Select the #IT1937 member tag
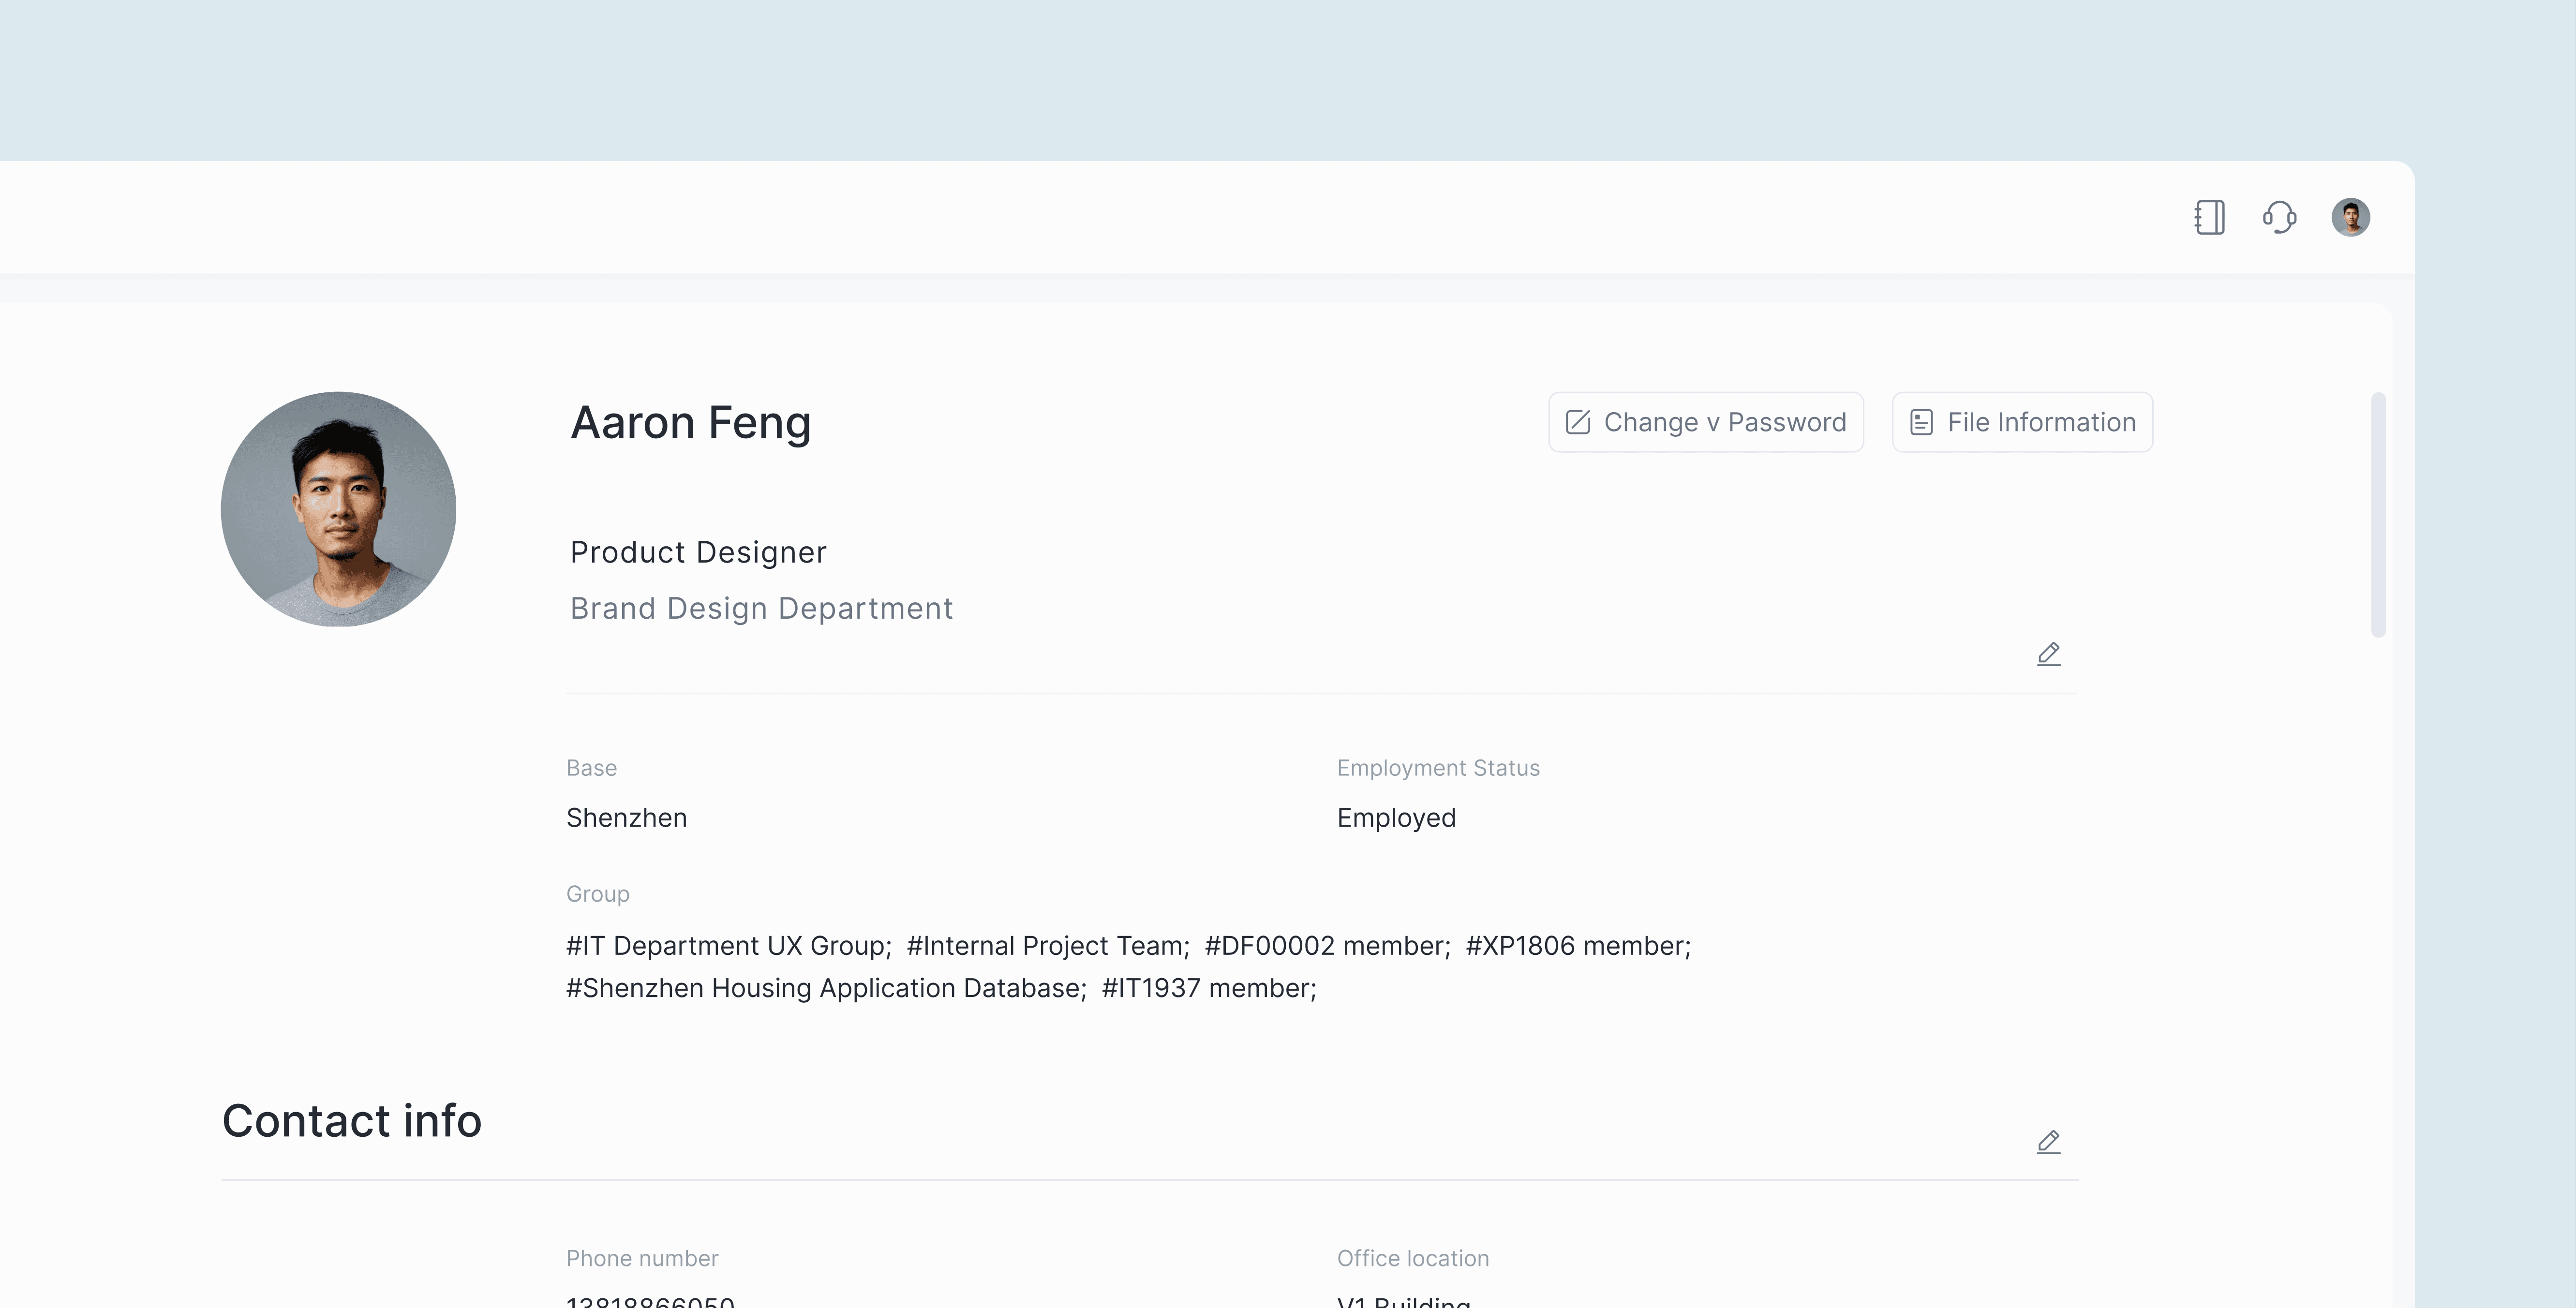The width and height of the screenshot is (2576, 1308). point(1208,988)
